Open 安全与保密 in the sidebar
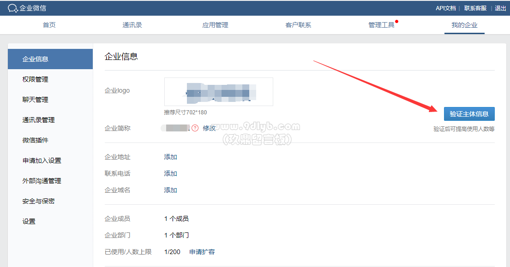 tap(38, 201)
